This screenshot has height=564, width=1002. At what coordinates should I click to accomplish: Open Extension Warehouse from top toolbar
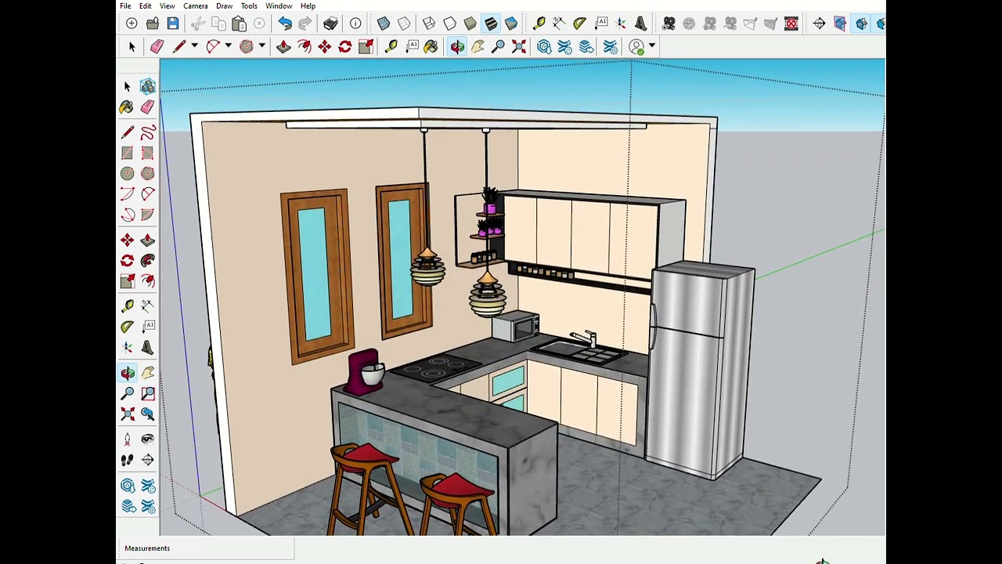point(564,47)
